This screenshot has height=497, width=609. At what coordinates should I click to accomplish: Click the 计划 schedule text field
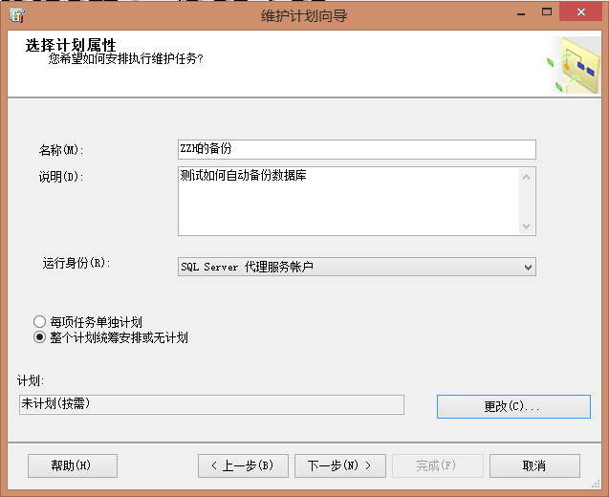[x=211, y=404]
